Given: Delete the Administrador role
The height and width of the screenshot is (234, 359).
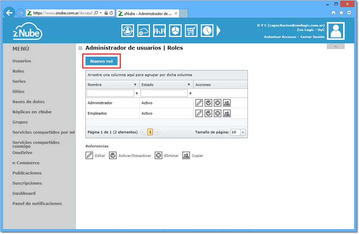Looking at the screenshot, I should [218, 103].
